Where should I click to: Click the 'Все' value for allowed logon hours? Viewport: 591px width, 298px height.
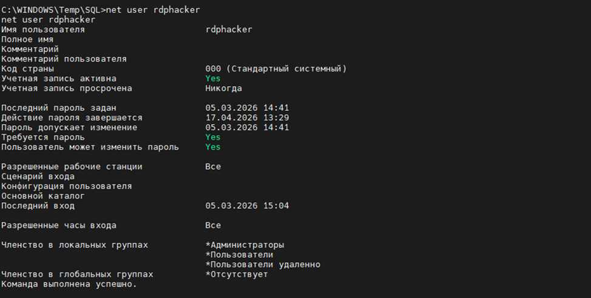(213, 225)
